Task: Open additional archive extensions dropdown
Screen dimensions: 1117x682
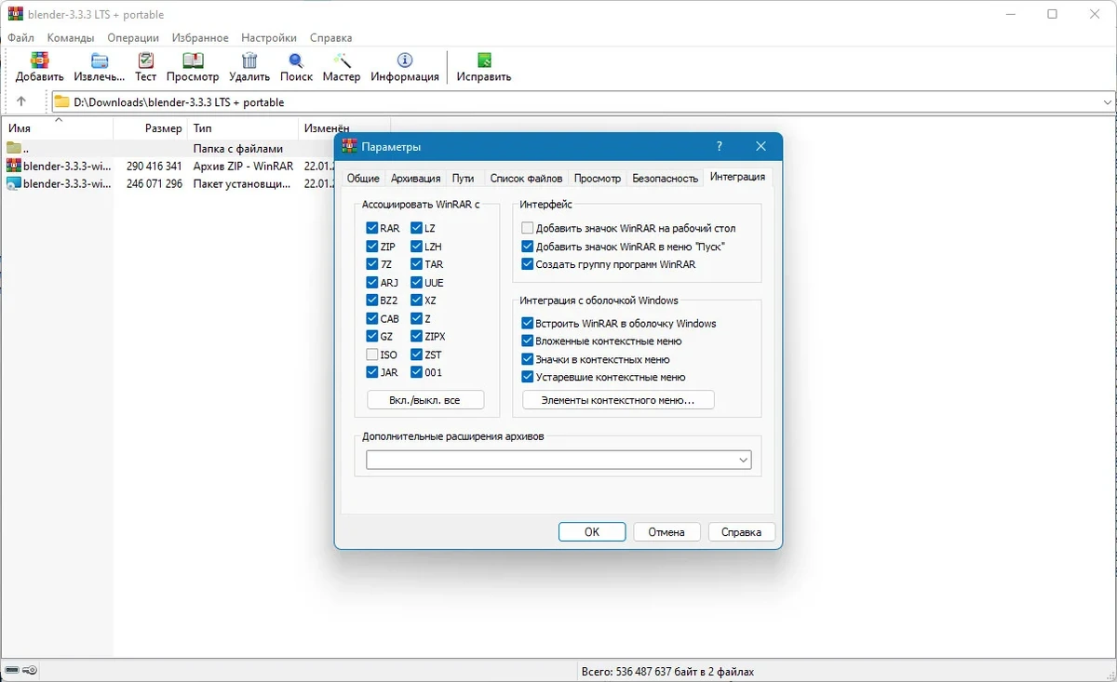Action: 744,461
